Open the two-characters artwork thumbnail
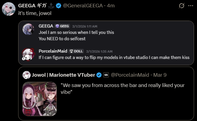 40,99
